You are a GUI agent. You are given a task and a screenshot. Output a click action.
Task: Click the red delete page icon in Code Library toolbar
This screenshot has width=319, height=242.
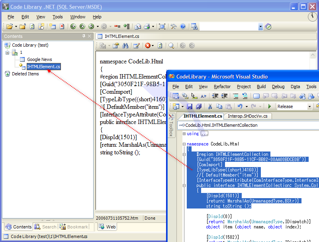[62, 26]
